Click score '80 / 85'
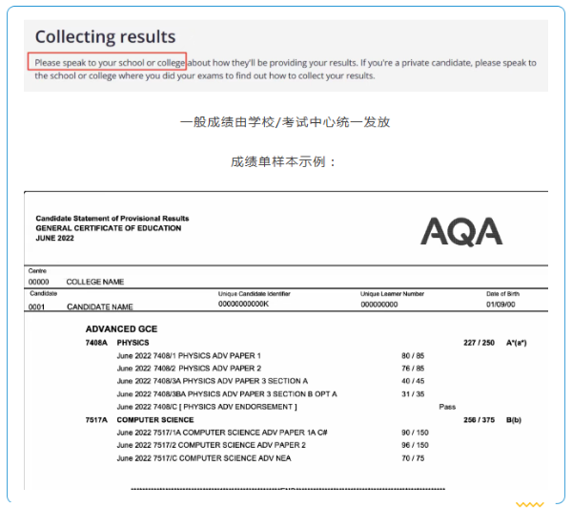572x508 pixels. pyautogui.click(x=413, y=355)
